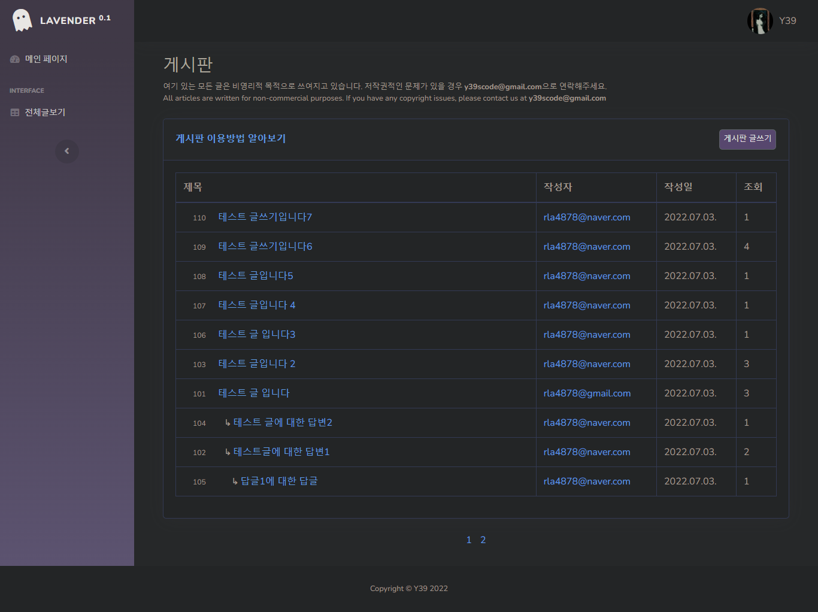Click the INTERFACE sidebar section label
The height and width of the screenshot is (612, 818).
[27, 91]
